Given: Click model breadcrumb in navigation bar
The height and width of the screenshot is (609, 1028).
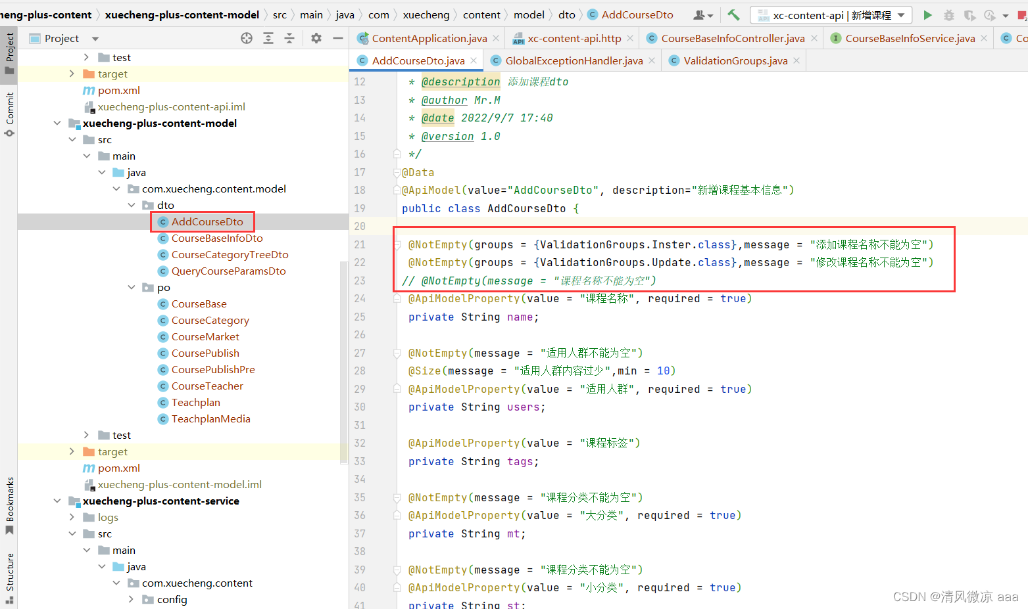Looking at the screenshot, I should pyautogui.click(x=529, y=14).
